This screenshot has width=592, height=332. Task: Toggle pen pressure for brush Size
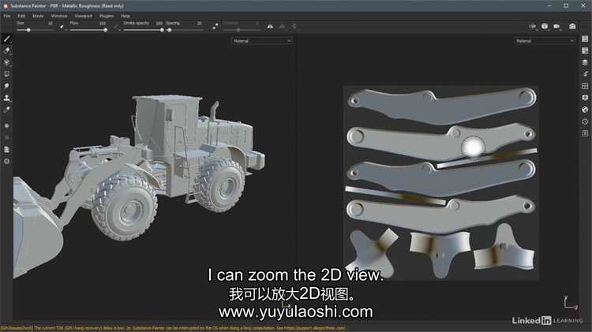coord(61,26)
